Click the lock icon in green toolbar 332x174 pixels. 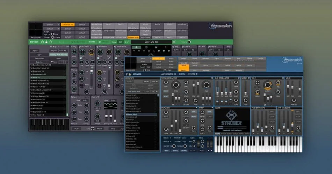click(46, 42)
